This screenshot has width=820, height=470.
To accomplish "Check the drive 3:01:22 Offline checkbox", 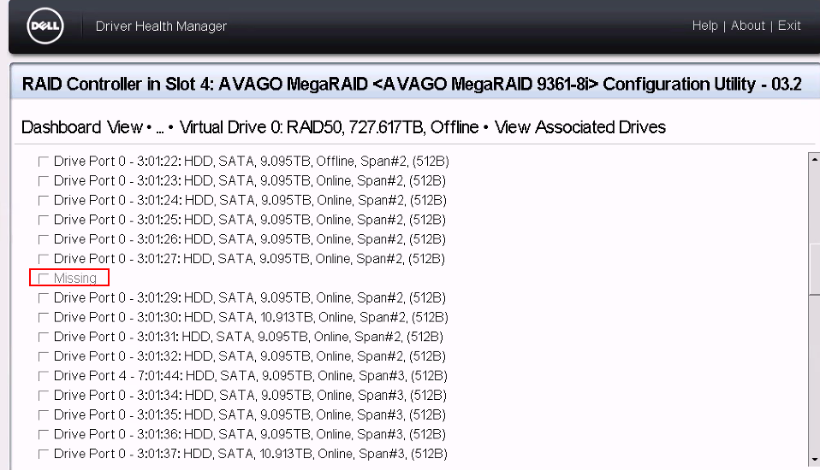I will [44, 162].
